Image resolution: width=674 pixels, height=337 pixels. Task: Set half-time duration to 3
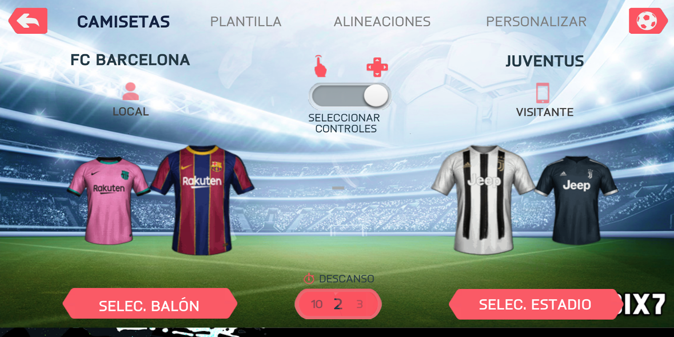(x=360, y=304)
